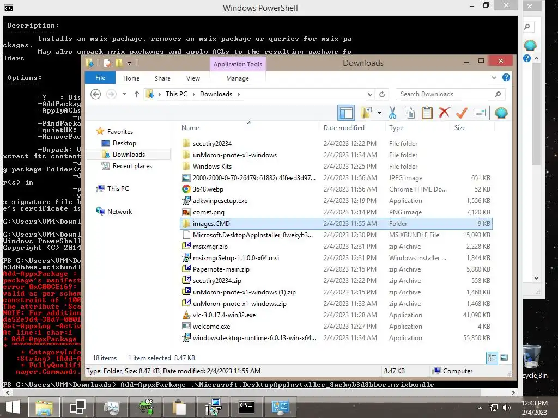Click the Explorer Help question mark icon
This screenshot has height=418, width=558.
506,77
